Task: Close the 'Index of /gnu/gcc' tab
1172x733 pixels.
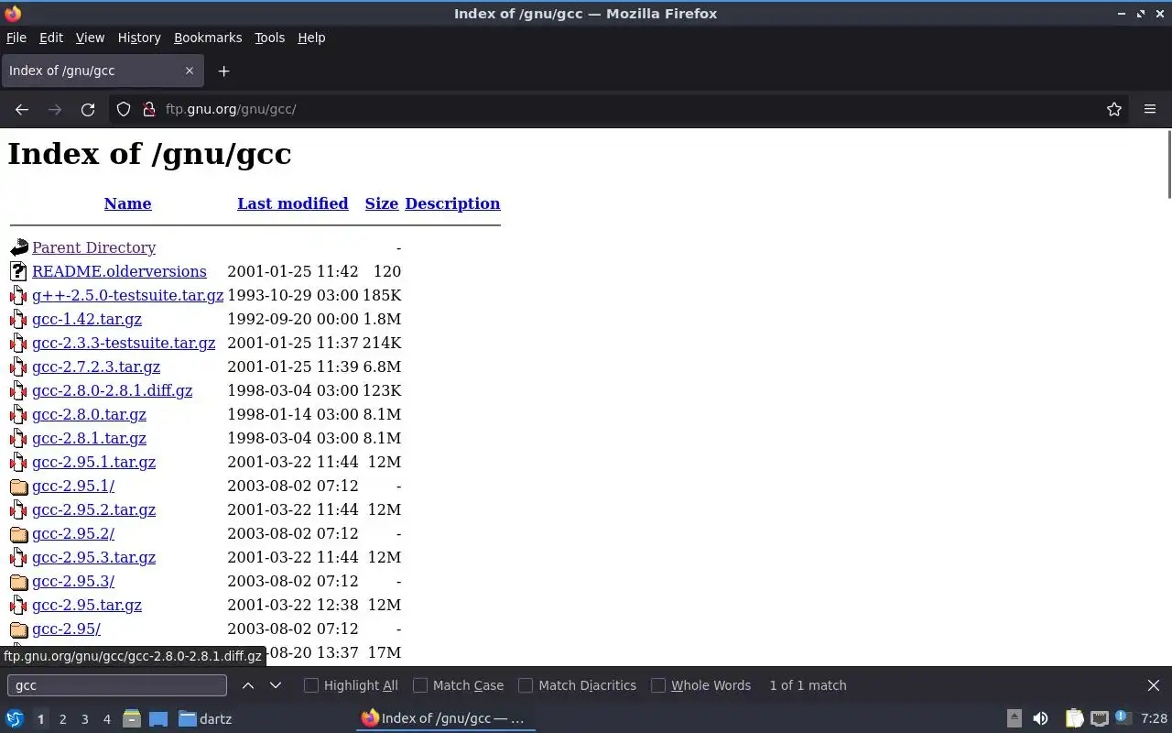Action: point(190,71)
